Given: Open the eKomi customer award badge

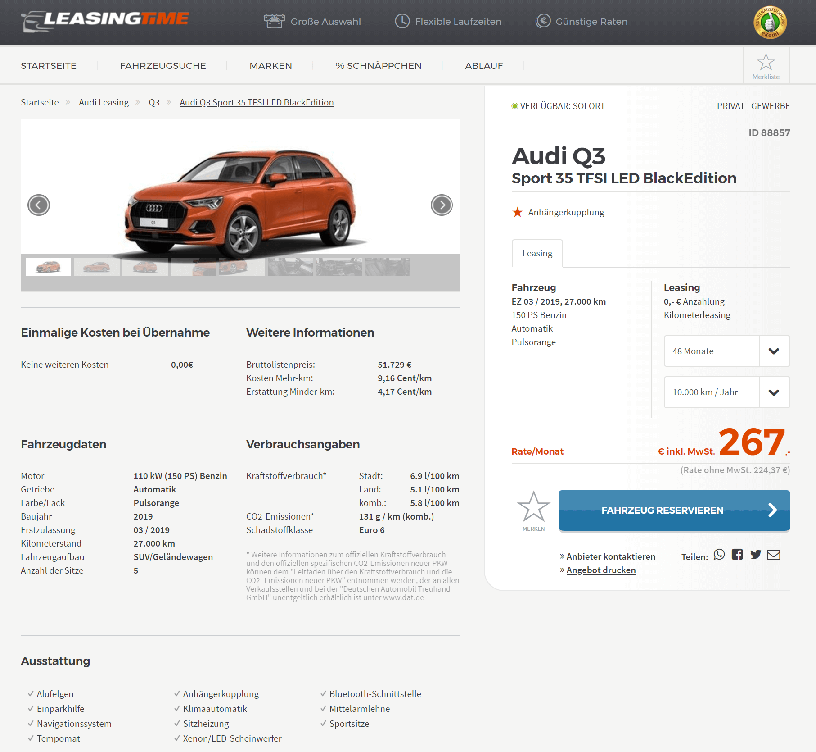Looking at the screenshot, I should (770, 23).
